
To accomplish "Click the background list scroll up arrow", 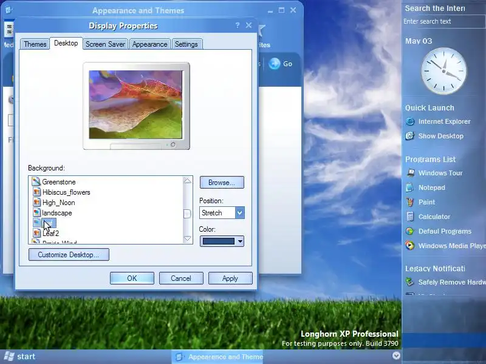I will [187, 180].
